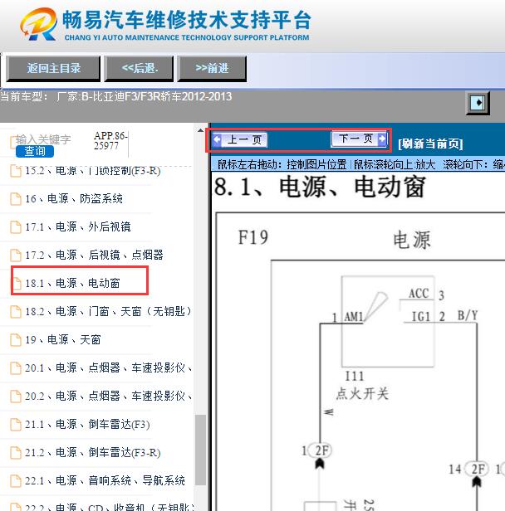505x511 pixels.
Task: Click the 查询 search button
Action: coord(35,151)
